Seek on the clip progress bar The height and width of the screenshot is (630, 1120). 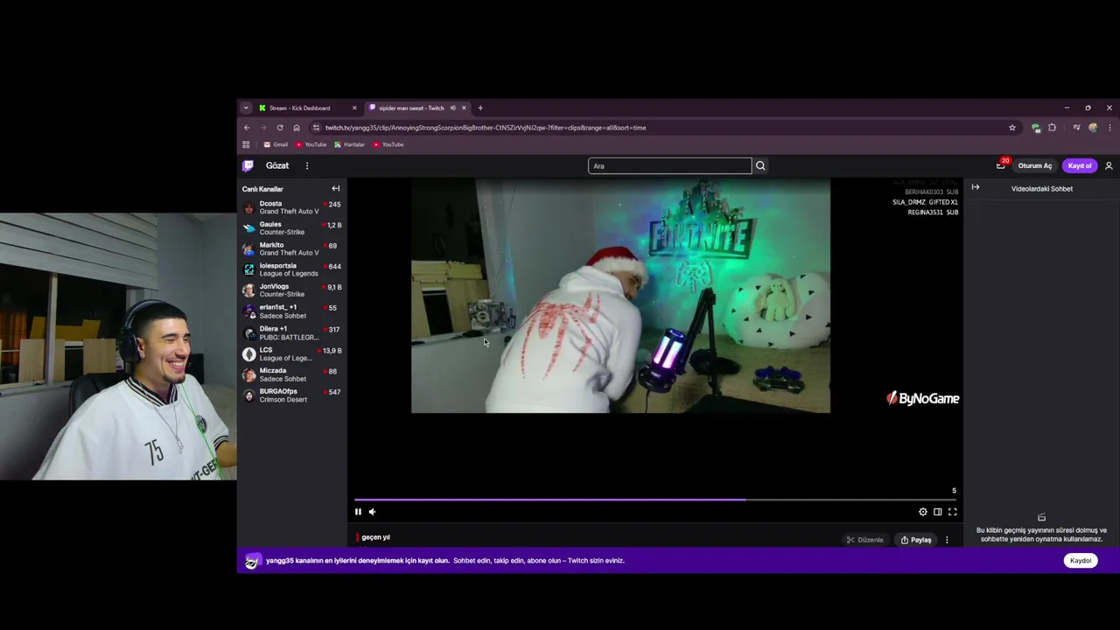(x=655, y=500)
